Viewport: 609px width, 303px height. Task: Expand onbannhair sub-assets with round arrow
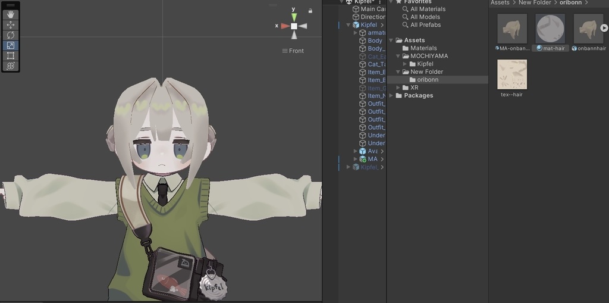click(x=604, y=28)
